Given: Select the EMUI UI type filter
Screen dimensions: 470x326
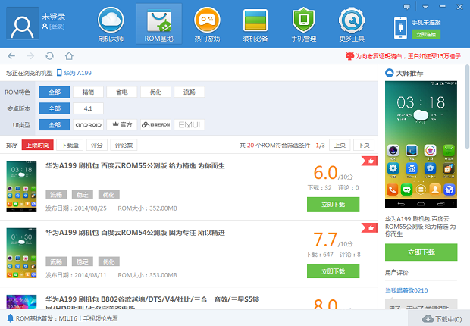Looking at the screenshot, I should (x=190, y=124).
